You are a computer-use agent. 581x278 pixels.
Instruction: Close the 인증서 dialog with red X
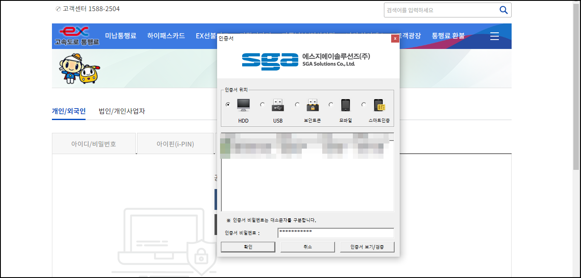point(395,38)
